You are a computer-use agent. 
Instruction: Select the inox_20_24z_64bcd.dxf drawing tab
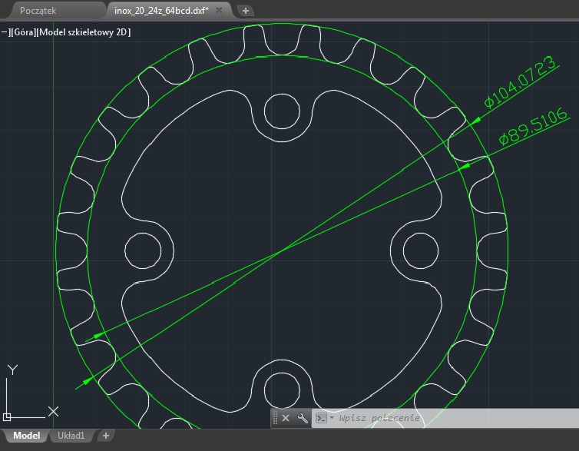(x=161, y=11)
